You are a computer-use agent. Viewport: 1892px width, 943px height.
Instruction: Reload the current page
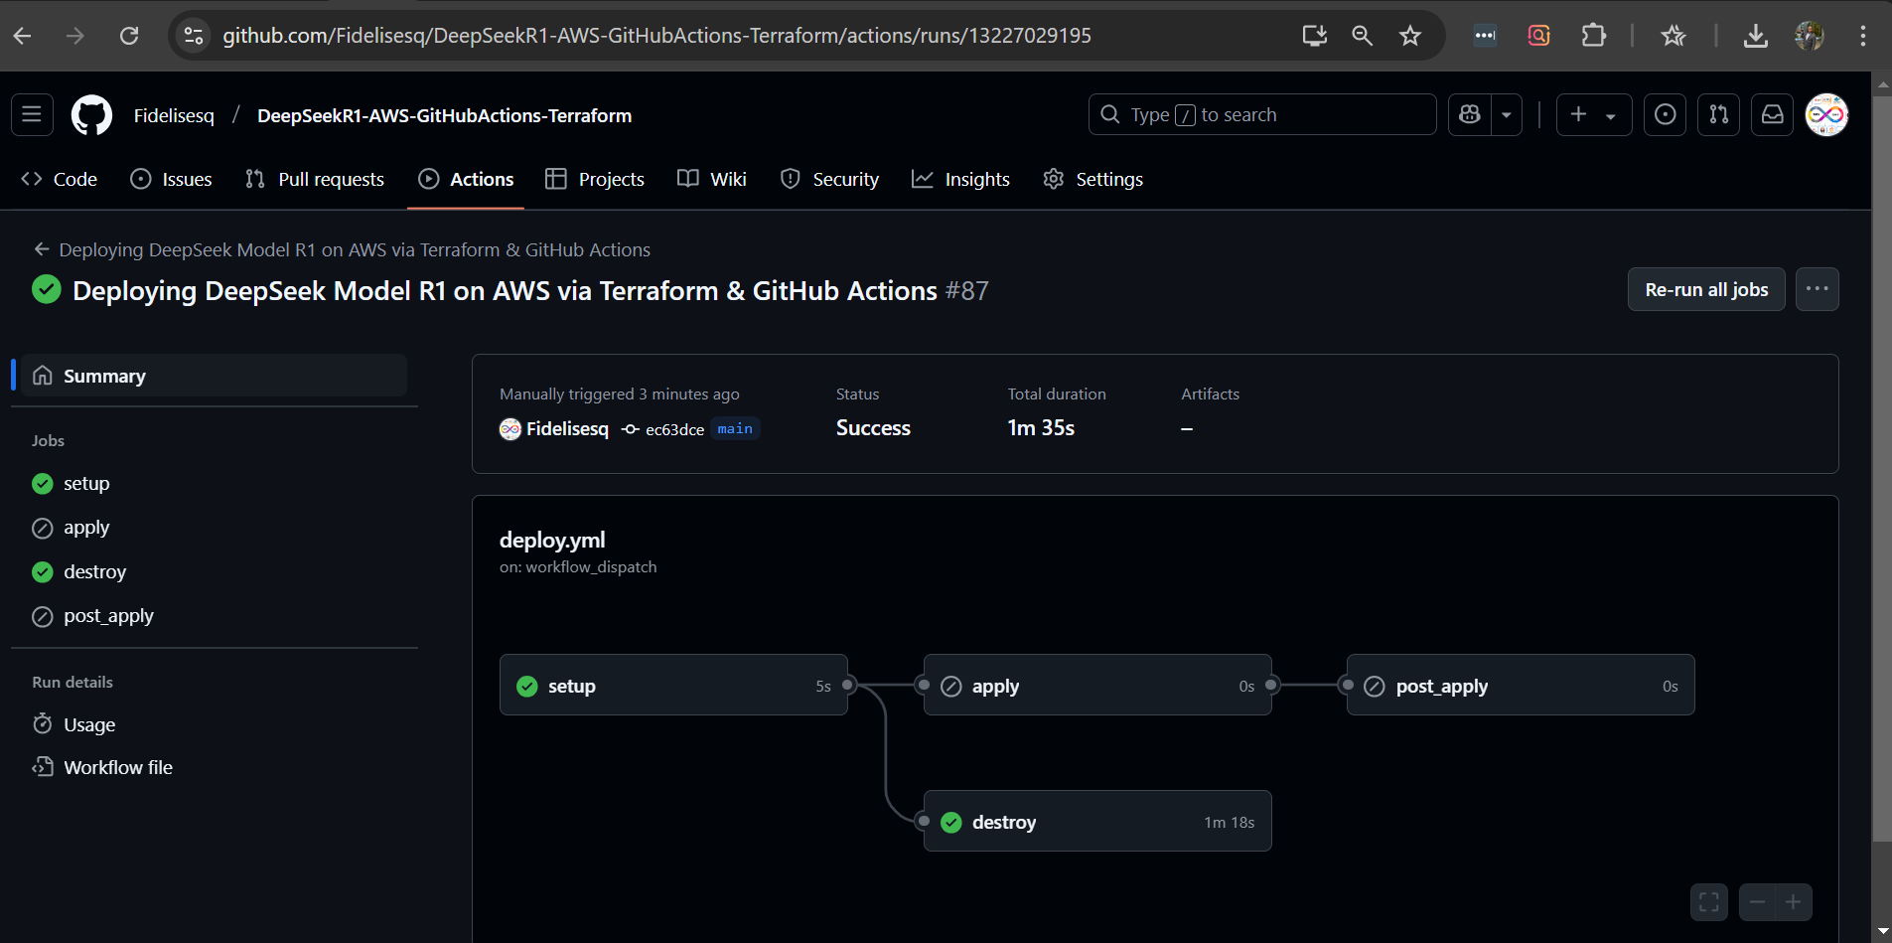pos(129,36)
